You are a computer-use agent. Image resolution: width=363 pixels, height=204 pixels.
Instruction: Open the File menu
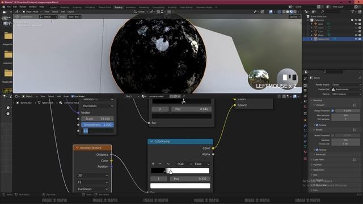click(9, 7)
